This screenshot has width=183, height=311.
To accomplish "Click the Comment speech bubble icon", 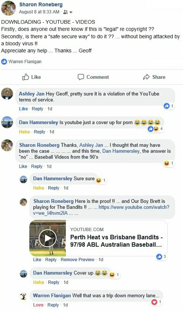I will tap(81, 77).
